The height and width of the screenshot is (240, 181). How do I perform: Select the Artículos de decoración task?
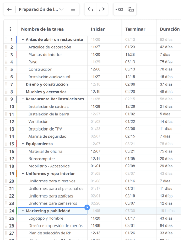coord(50,47)
